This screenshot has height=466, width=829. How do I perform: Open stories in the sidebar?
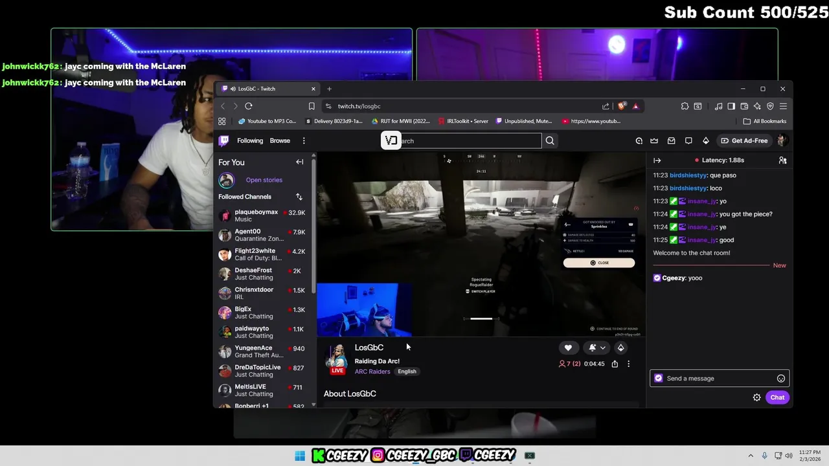click(x=264, y=180)
